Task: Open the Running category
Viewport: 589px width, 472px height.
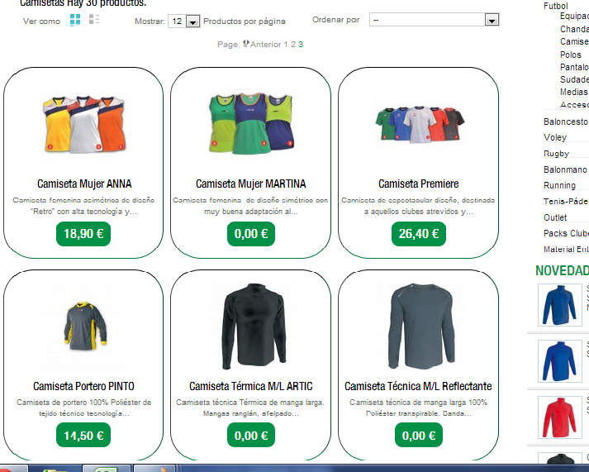Action: (560, 186)
